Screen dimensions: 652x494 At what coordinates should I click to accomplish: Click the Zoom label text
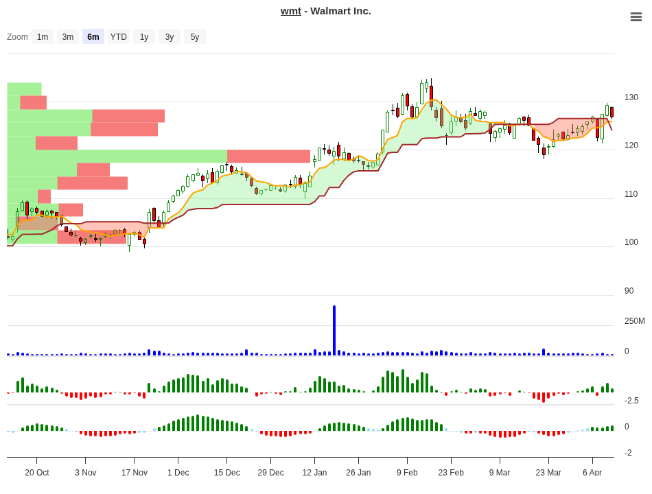pyautogui.click(x=17, y=36)
